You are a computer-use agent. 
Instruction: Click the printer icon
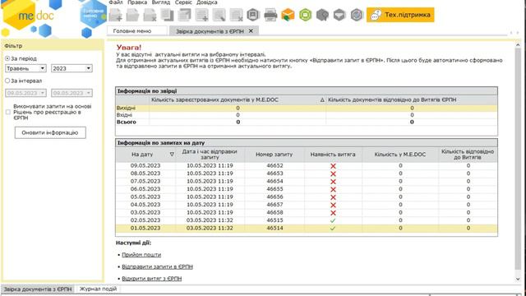(x=270, y=15)
